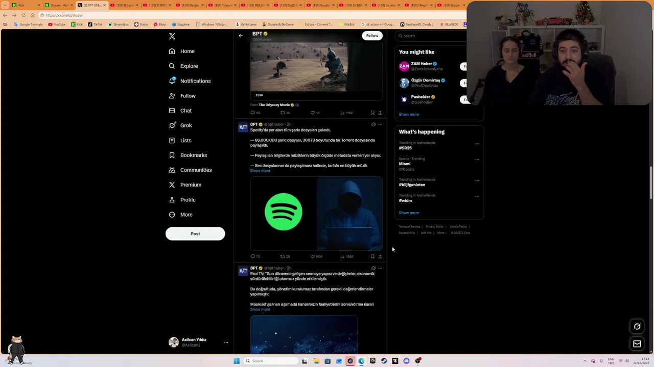Open Home in the X sidebar

182,51
